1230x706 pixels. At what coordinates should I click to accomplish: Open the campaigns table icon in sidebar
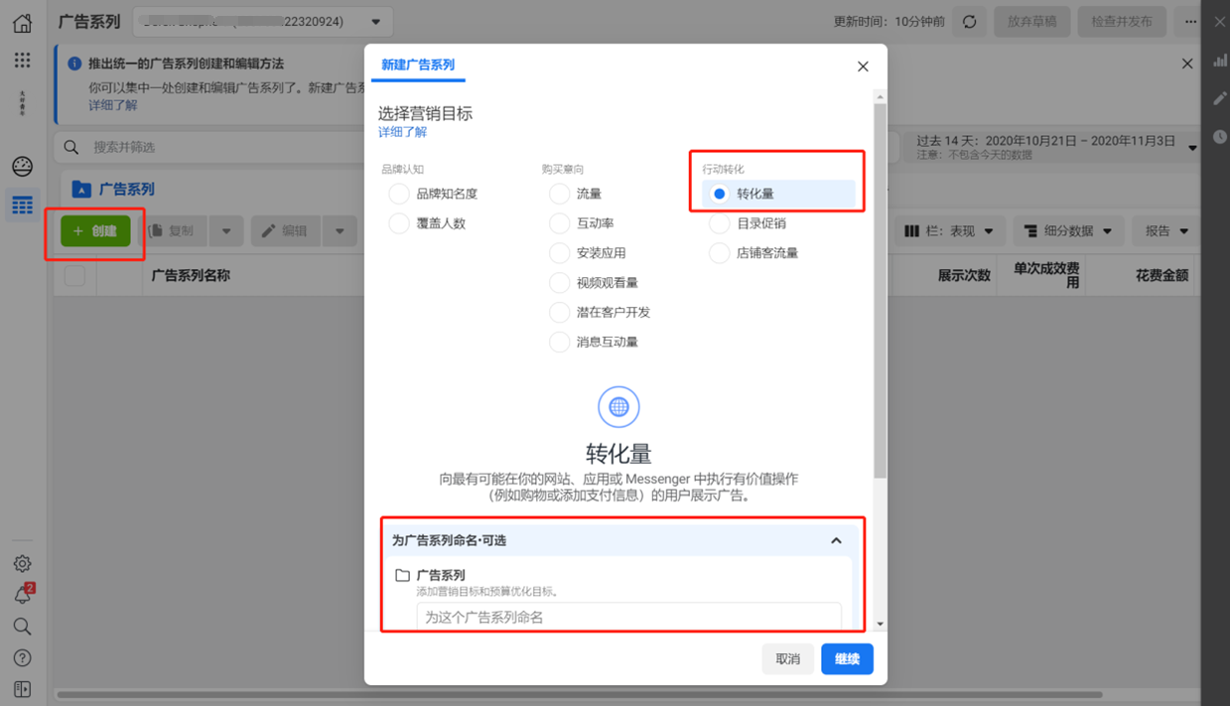(x=21, y=206)
